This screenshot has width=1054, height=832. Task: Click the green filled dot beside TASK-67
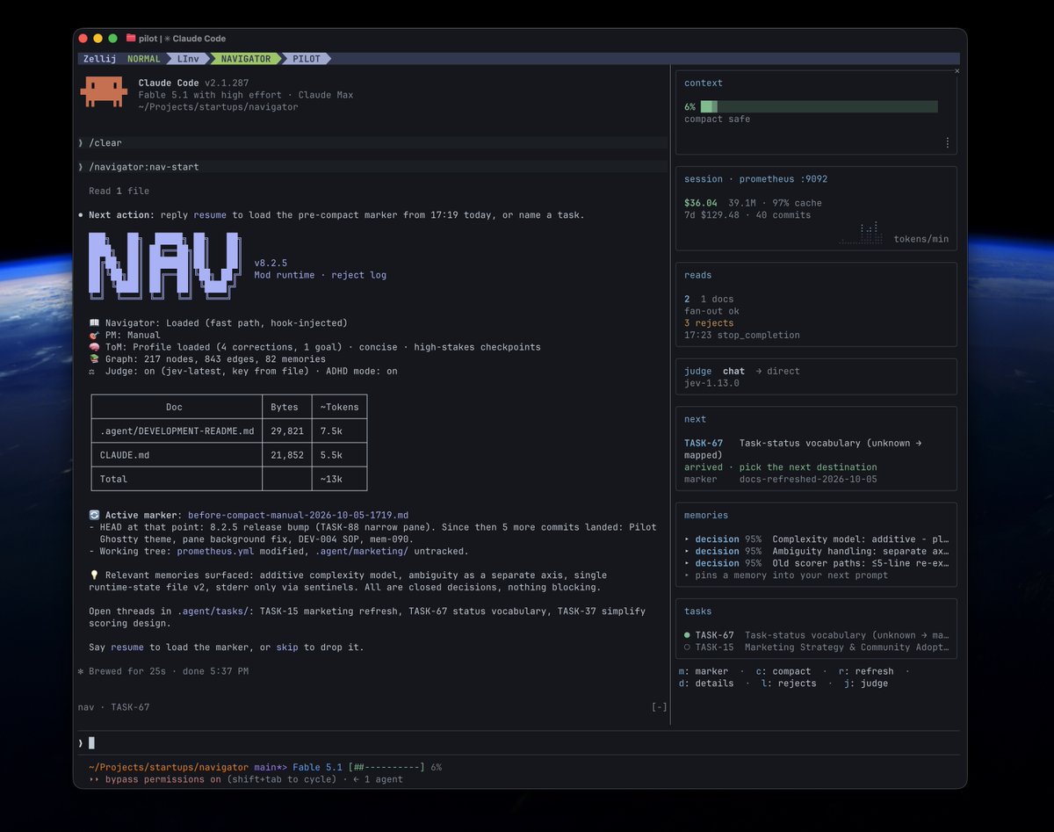click(687, 635)
